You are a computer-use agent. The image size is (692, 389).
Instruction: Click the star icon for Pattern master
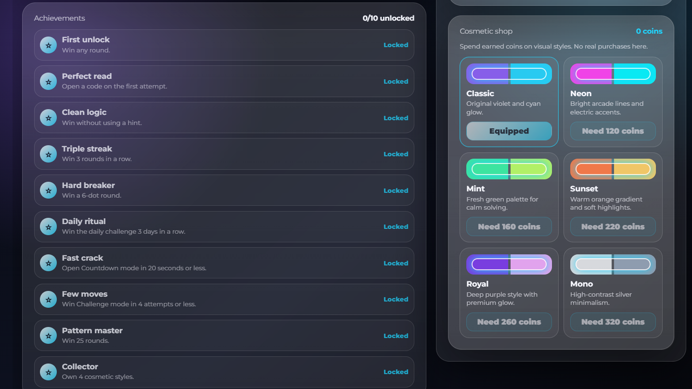[48, 336]
